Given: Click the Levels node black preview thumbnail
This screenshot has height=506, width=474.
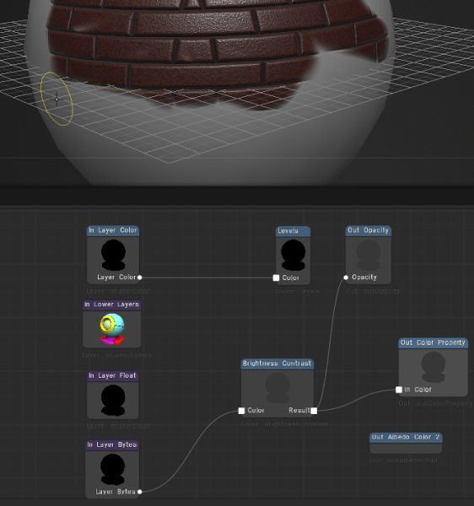Looking at the screenshot, I should pyautogui.click(x=293, y=255).
